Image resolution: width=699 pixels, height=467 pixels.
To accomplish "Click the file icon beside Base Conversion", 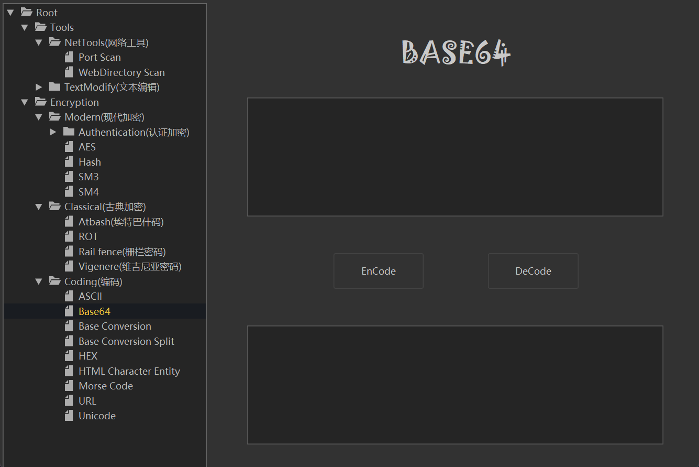I will pos(69,326).
